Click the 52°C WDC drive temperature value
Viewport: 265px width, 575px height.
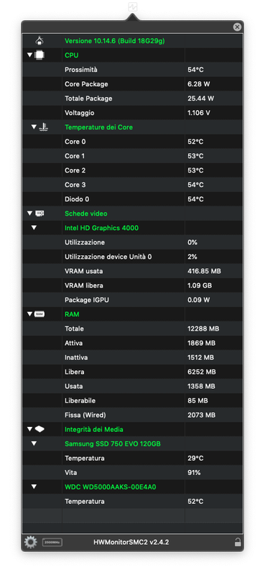point(195,501)
